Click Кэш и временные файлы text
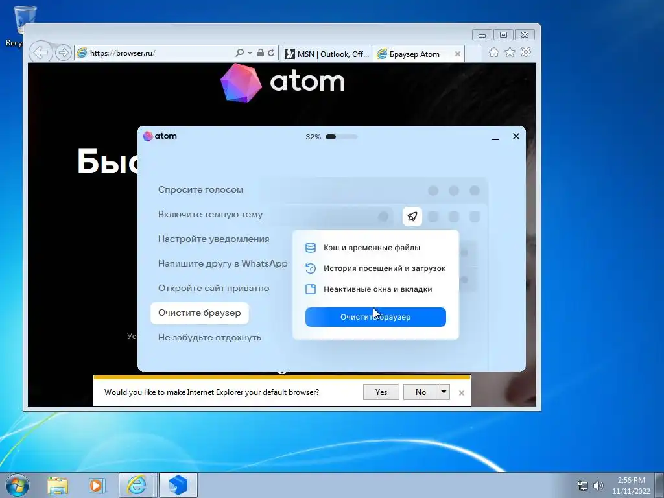This screenshot has width=664, height=498. point(372,248)
